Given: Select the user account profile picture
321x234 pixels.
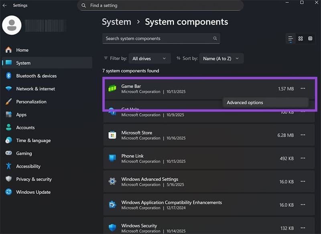Looking at the screenshot, I should [12, 25].
